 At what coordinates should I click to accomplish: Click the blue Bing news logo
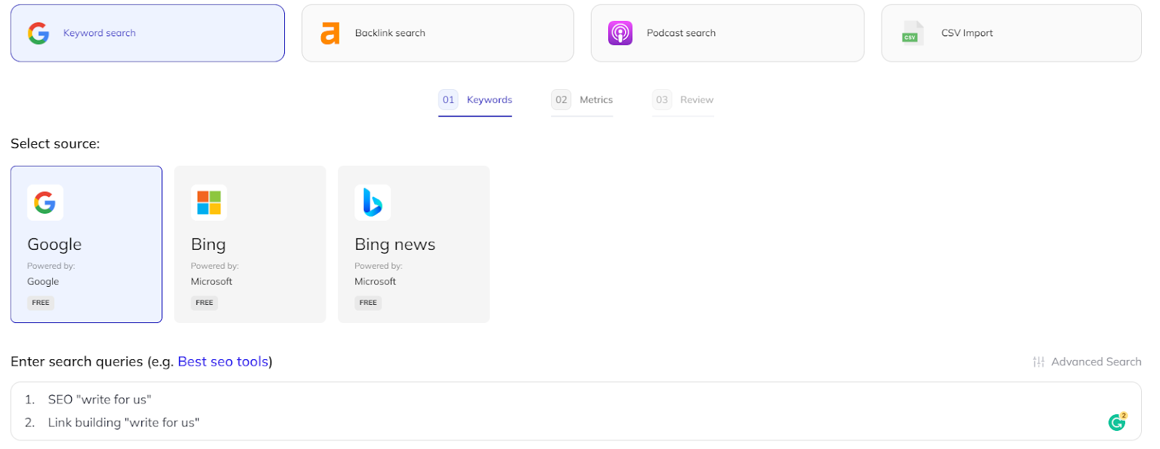click(373, 203)
